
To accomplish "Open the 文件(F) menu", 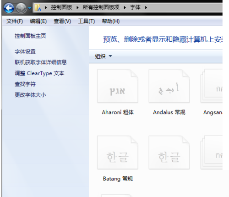I will tap(15, 21).
